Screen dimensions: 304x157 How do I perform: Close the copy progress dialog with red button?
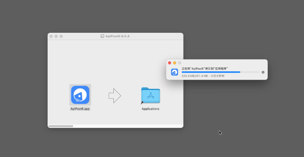tap(169, 63)
